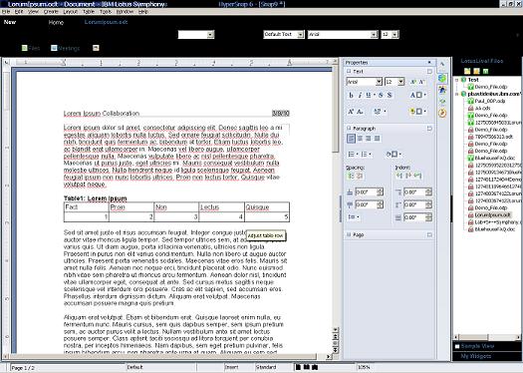Click the strikethrough S icon
This screenshot has width=523, height=373.
click(x=381, y=95)
